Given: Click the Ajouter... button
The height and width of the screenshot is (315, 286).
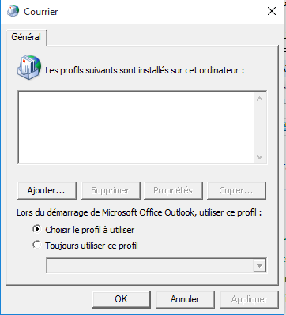Looking at the screenshot, I should pyautogui.click(x=47, y=190).
